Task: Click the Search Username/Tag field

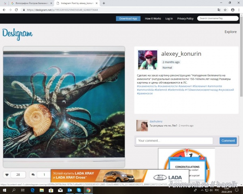Action: [217, 19]
